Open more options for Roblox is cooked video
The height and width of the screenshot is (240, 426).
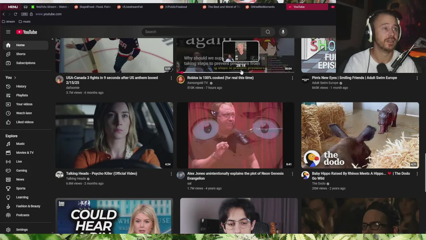pos(293,78)
